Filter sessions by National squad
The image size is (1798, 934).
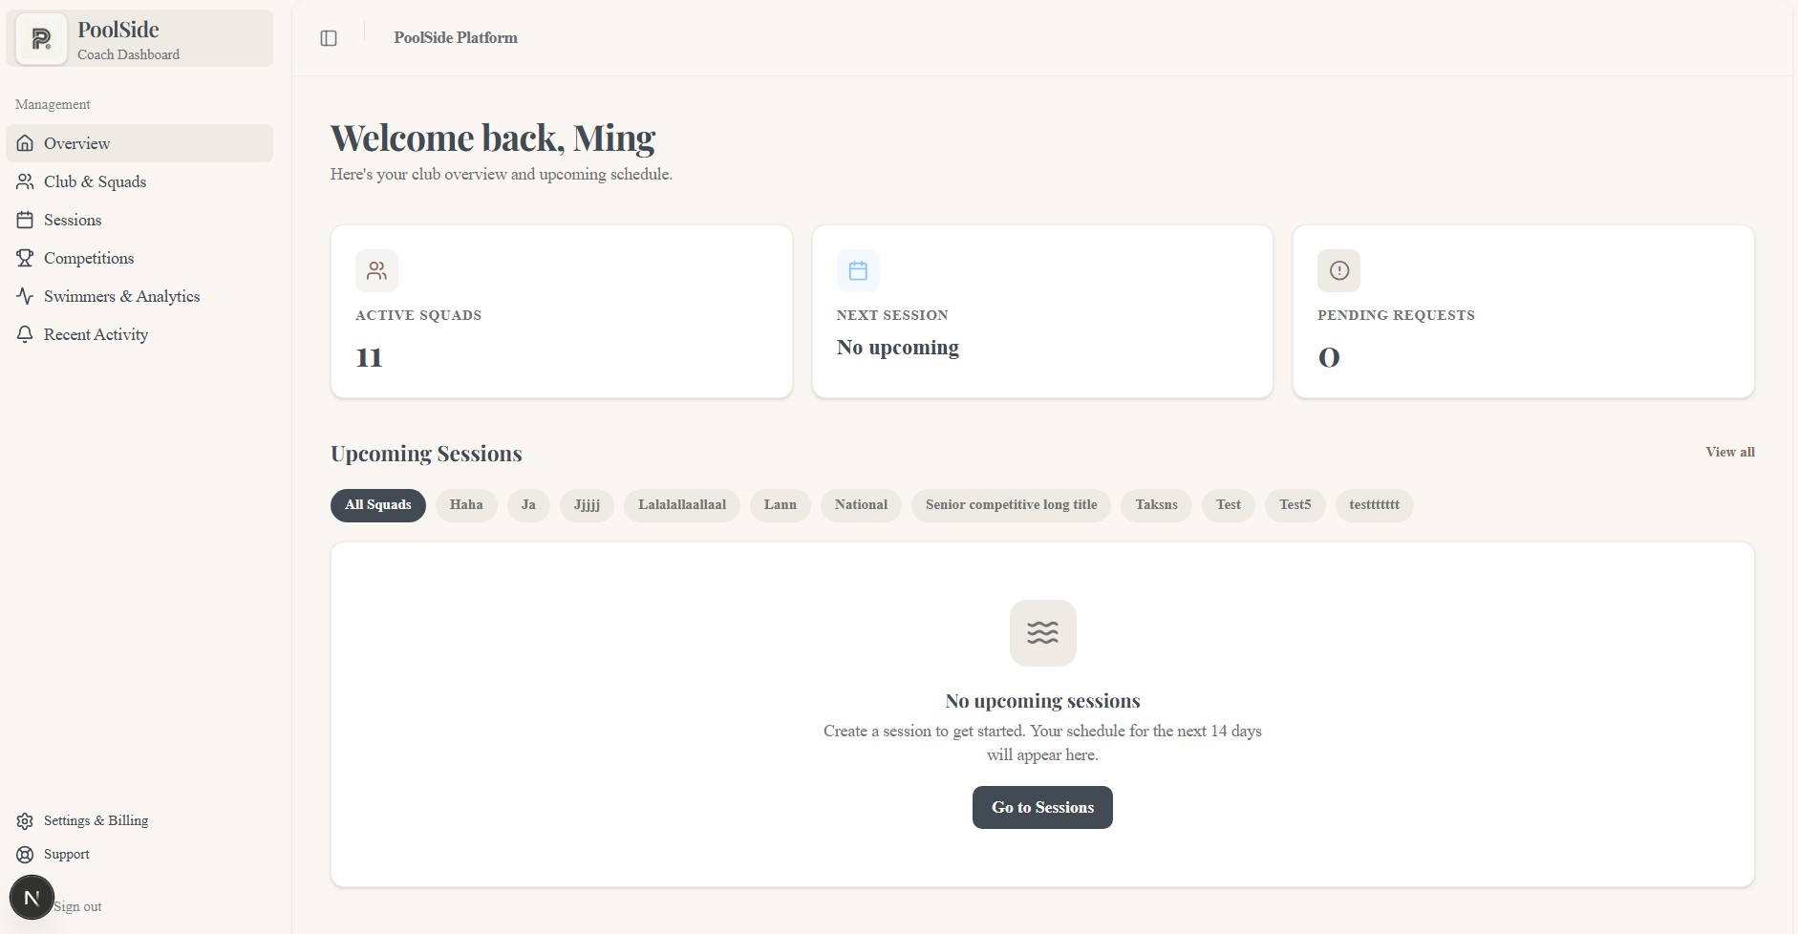[861, 505]
